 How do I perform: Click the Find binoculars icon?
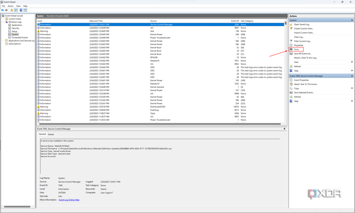(291, 49)
